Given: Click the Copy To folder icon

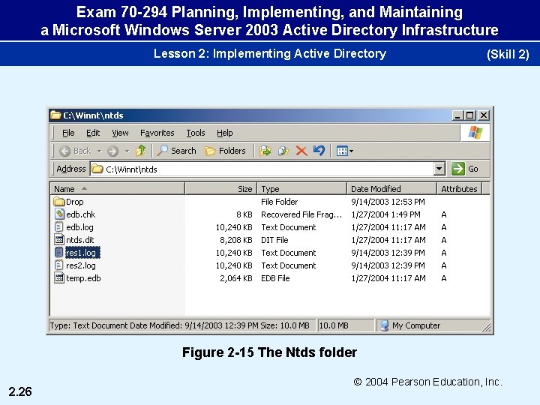Looking at the screenshot, I should (283, 151).
